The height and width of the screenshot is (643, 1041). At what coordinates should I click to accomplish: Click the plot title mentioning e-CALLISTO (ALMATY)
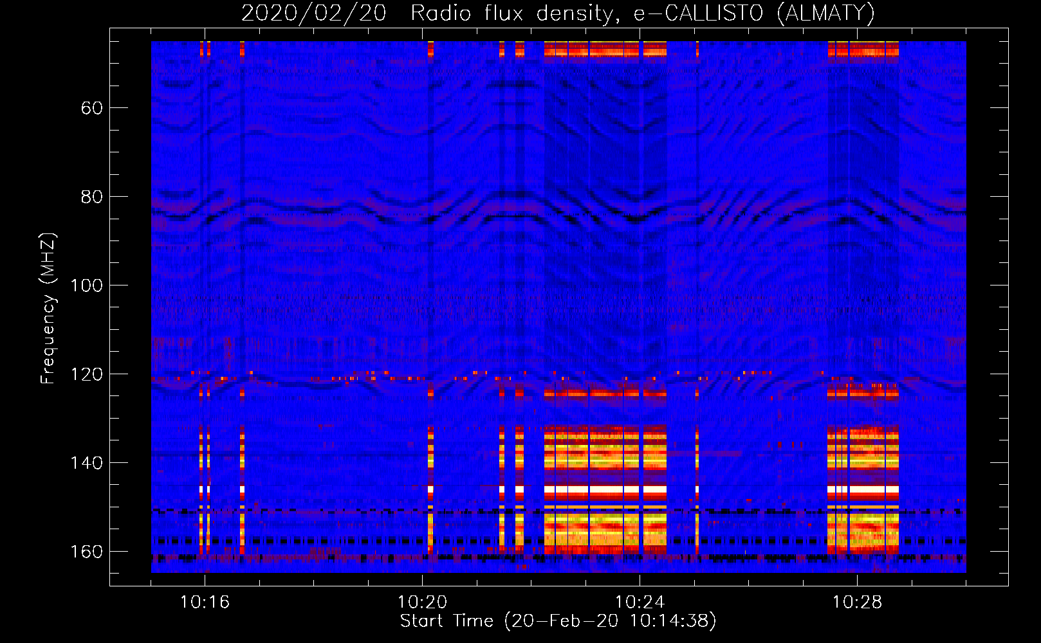click(558, 14)
